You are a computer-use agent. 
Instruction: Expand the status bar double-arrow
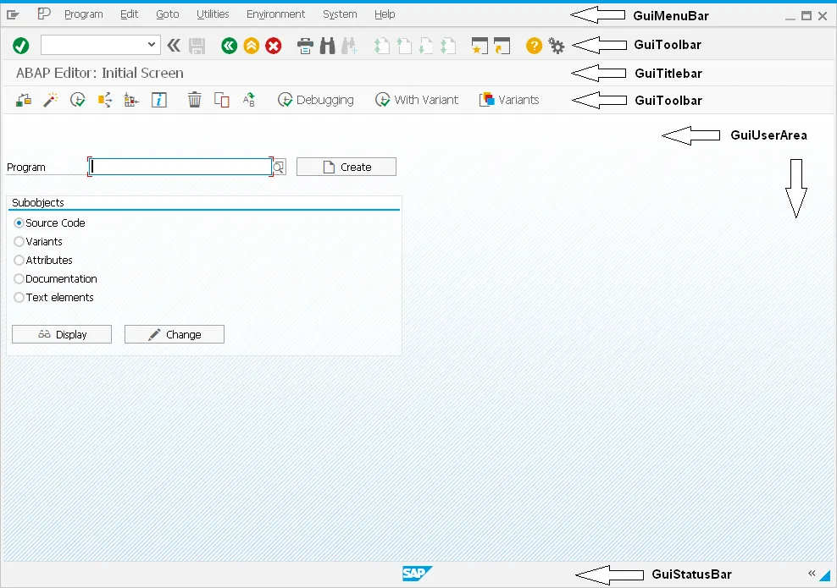pyautogui.click(x=811, y=573)
